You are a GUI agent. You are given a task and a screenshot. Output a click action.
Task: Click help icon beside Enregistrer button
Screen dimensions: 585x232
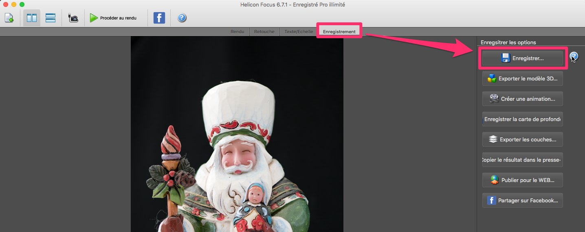click(574, 56)
